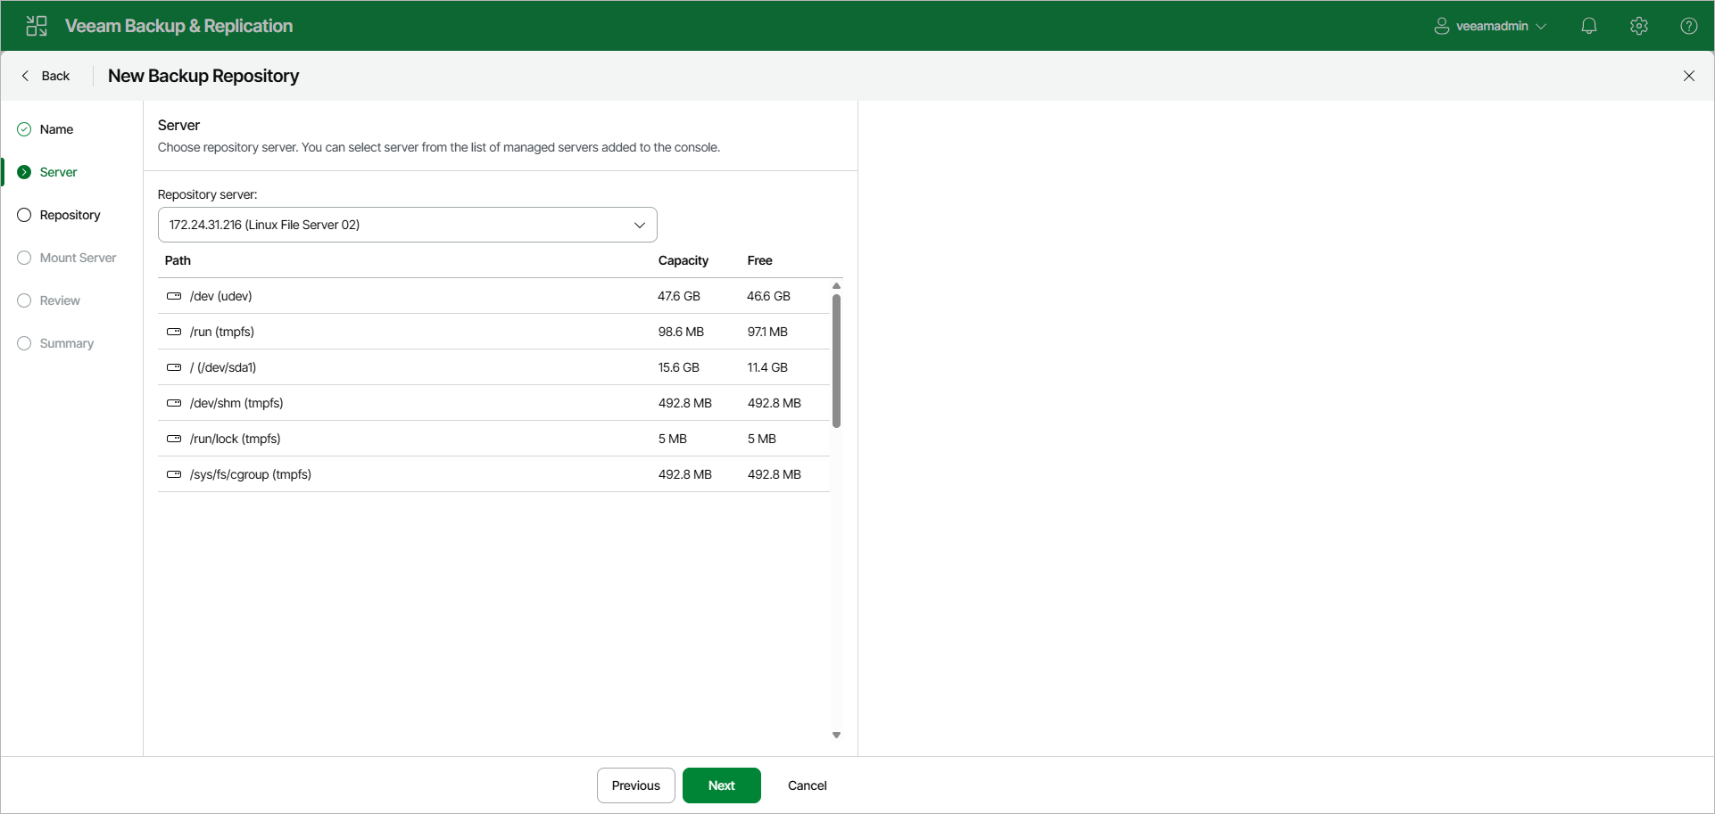Viewport: 1715px width, 814px height.
Task: Select the /dev (udev) path row
Action: [x=493, y=296]
